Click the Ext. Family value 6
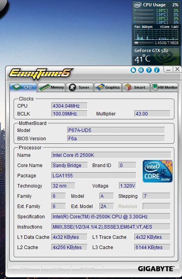Image resolution: width=182 pixels, height=279 pixels. 59,206
